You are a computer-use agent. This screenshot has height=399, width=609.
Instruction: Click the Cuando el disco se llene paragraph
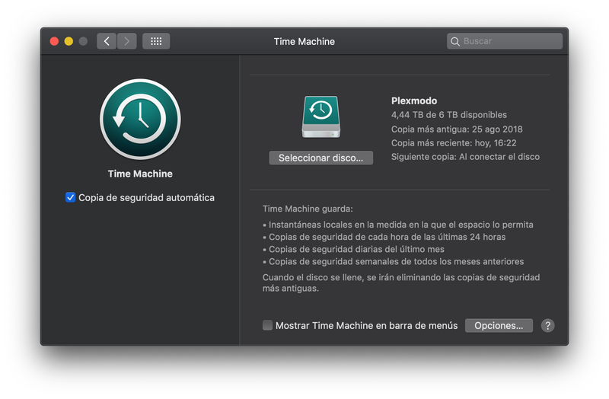(x=401, y=282)
